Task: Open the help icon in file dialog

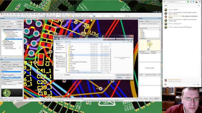Action: click(131, 41)
